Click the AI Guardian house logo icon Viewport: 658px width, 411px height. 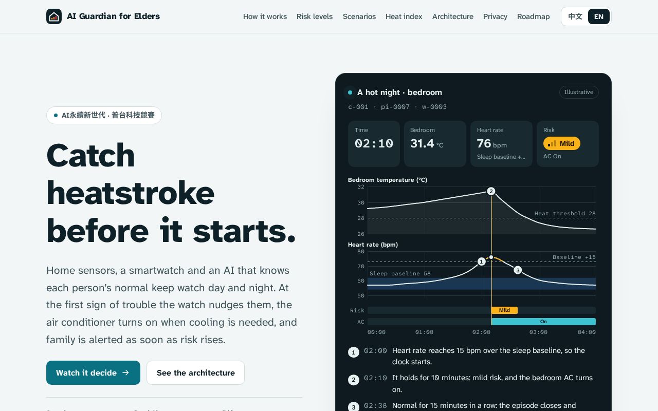coord(54,16)
